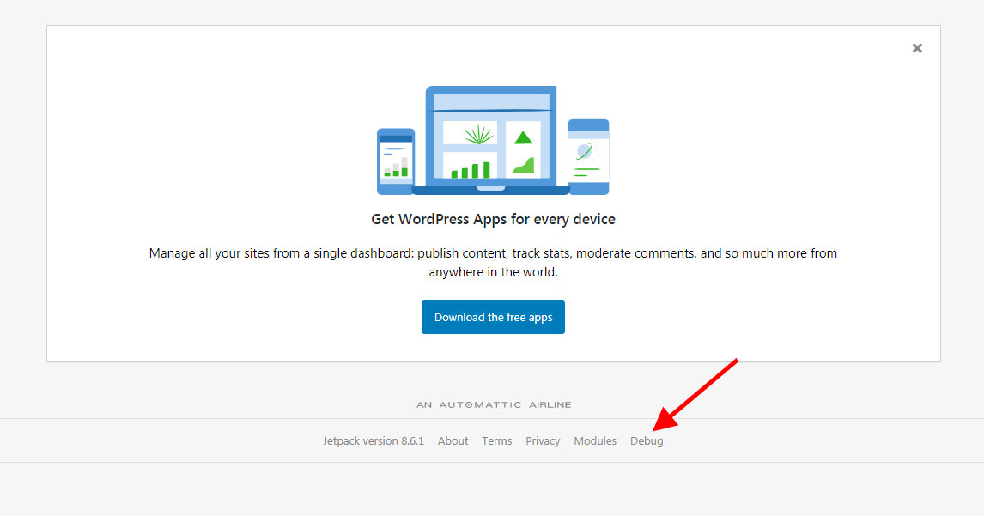Click the Download the free apps button

tap(493, 317)
